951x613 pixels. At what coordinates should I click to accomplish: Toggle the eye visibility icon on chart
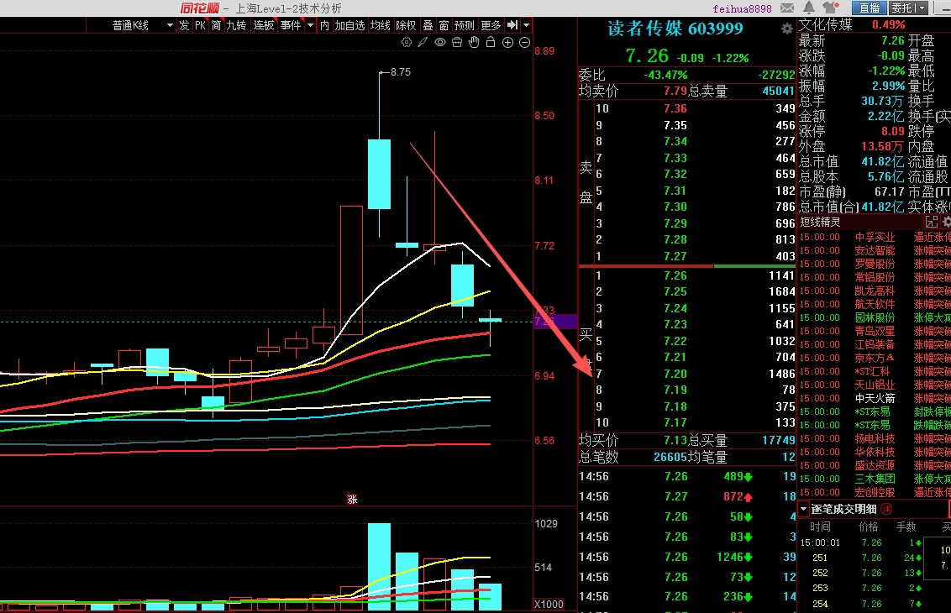439,43
